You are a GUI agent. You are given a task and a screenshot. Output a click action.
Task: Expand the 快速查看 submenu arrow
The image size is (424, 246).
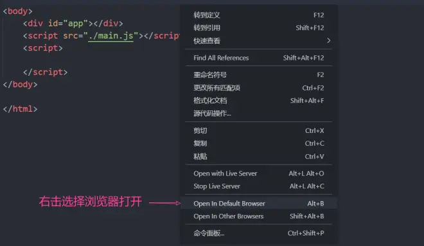328,40
